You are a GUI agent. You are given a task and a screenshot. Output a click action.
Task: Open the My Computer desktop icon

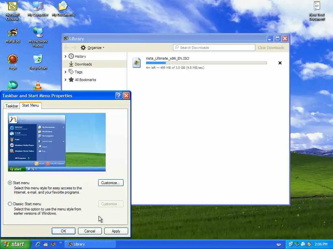point(38,9)
